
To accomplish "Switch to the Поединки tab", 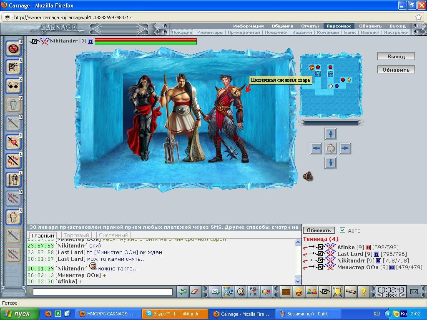I will click(x=276, y=32).
